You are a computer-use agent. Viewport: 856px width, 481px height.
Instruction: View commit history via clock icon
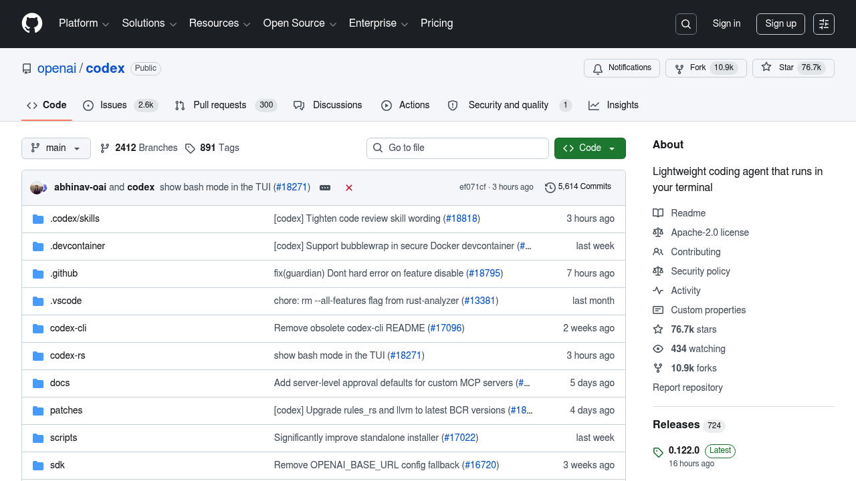550,187
